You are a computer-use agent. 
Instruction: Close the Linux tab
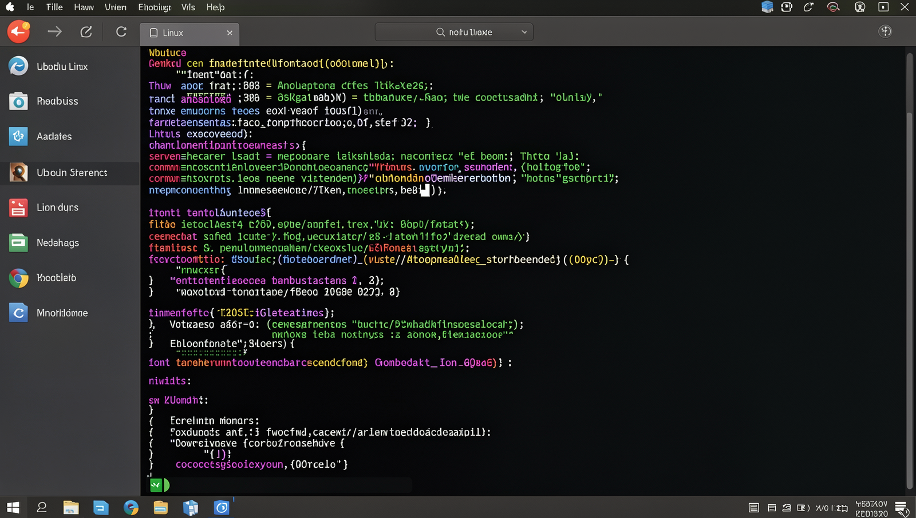[230, 33]
